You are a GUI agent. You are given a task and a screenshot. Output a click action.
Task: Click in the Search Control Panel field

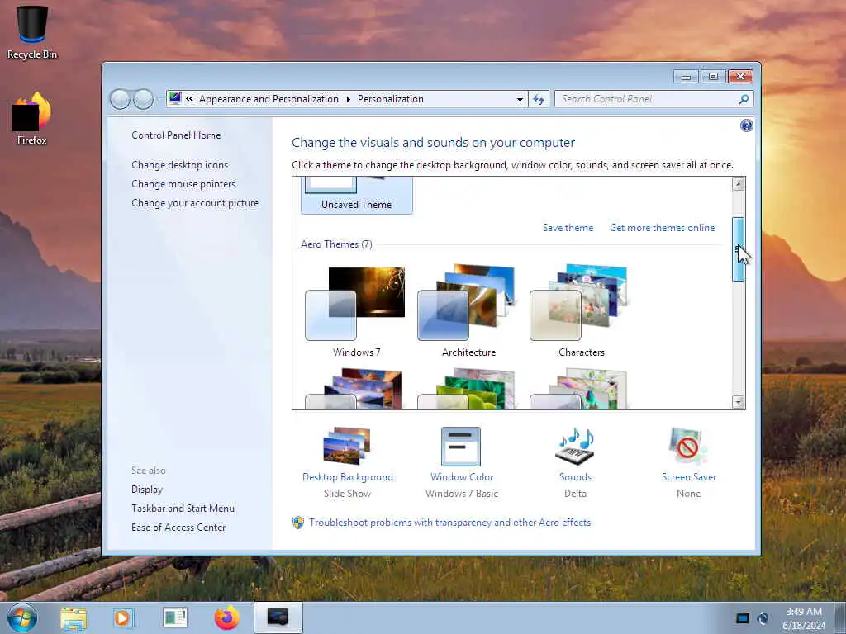click(648, 99)
